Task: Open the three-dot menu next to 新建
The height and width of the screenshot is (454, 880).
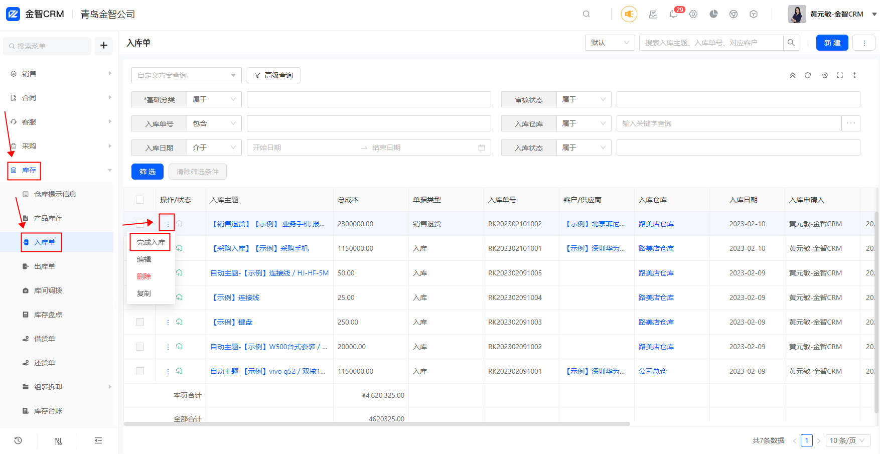Action: click(x=864, y=43)
